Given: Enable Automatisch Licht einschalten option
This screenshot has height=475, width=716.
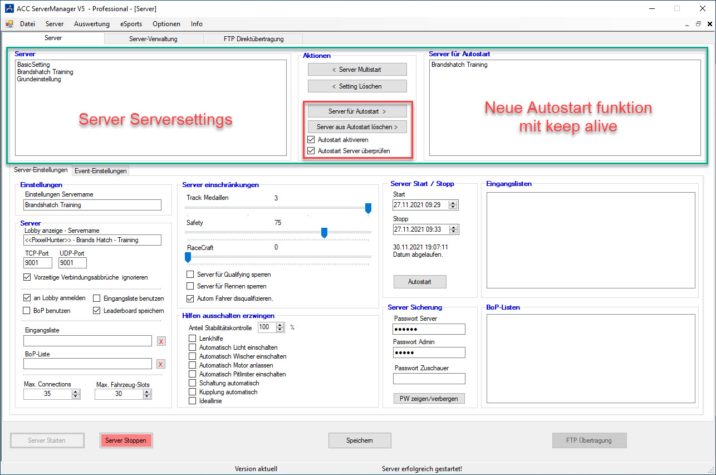Looking at the screenshot, I should point(193,347).
